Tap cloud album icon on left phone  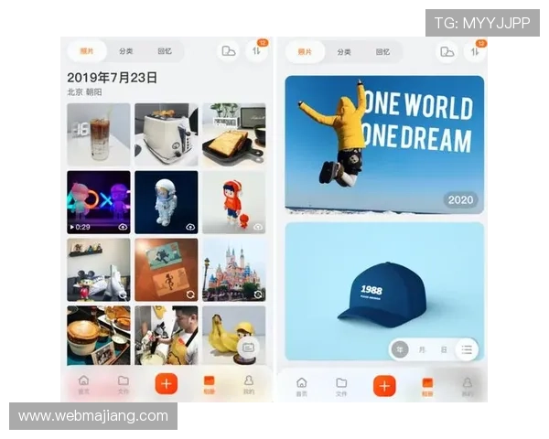(x=228, y=51)
